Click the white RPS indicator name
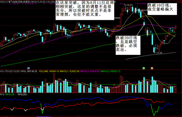Screen dimensions: 182x117 point(2,94)
